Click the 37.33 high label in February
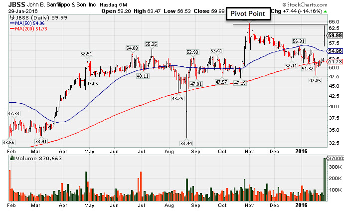Screen dimensions: 344x211 click(x=13, y=114)
